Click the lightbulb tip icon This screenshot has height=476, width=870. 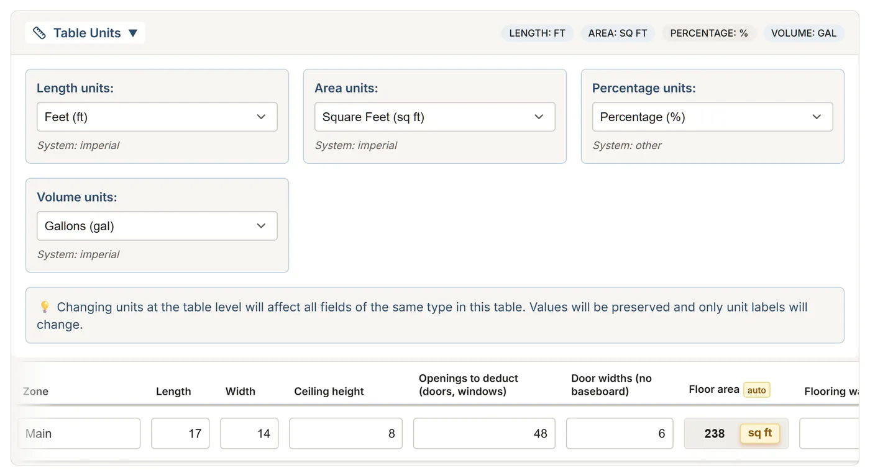[45, 307]
